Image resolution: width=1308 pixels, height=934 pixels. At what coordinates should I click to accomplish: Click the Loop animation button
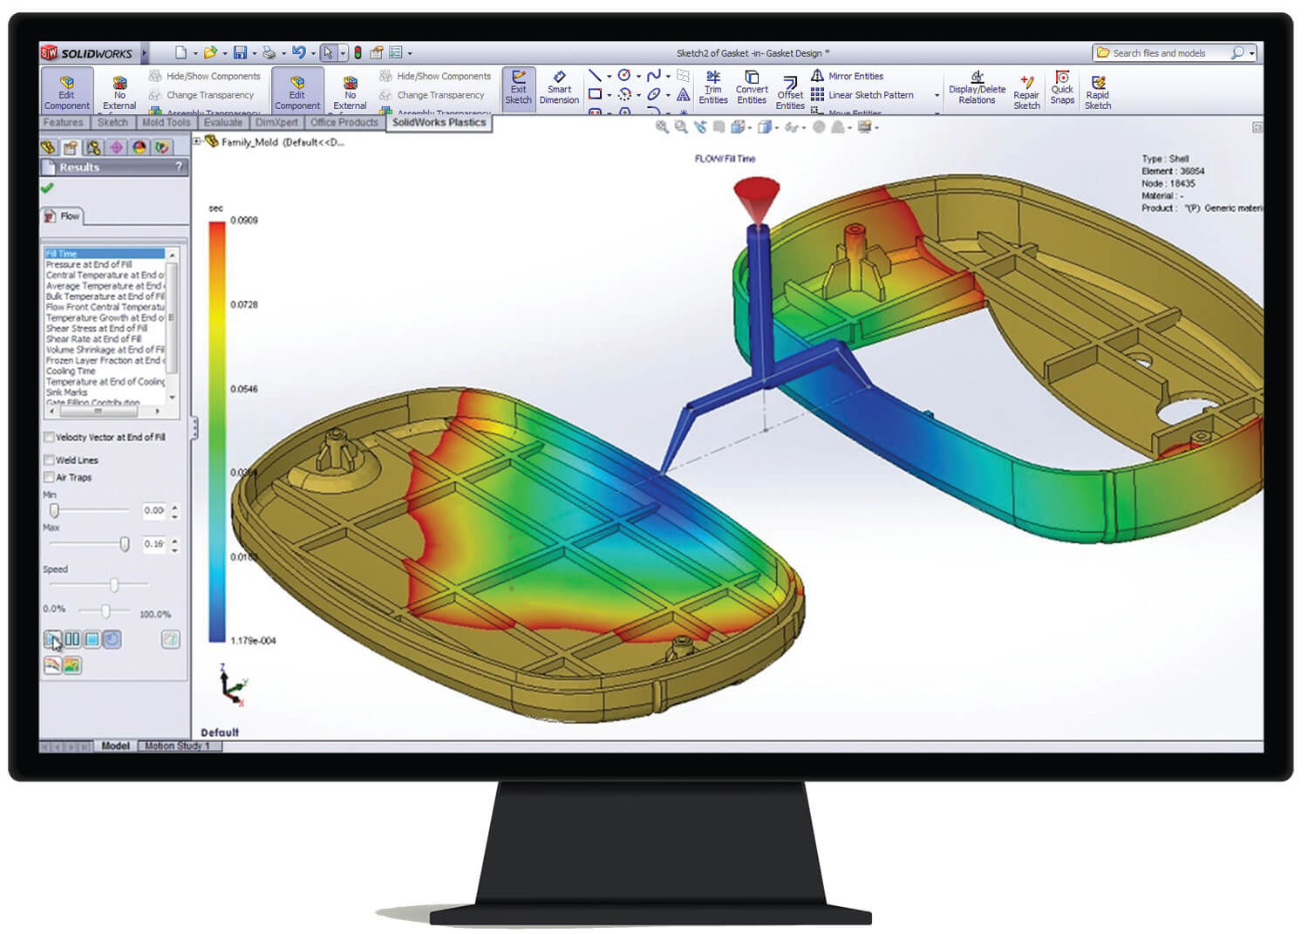pos(112,639)
